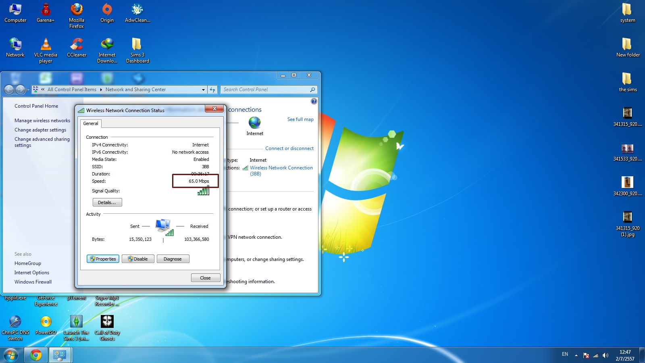The height and width of the screenshot is (363, 645).
Task: Open the recent pages dropdown arrow
Action: [28, 90]
